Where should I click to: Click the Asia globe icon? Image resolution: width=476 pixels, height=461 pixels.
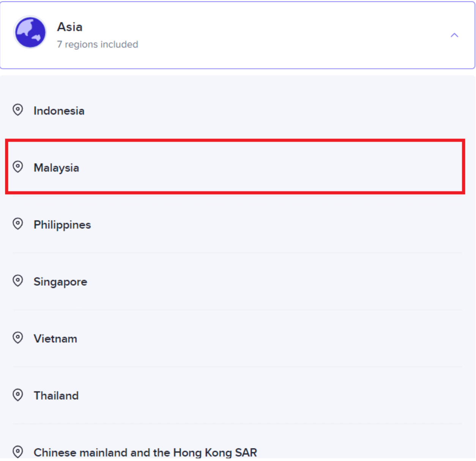tap(30, 32)
